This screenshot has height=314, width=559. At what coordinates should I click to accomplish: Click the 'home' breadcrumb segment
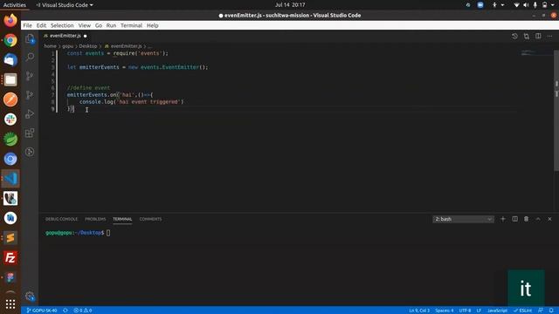point(50,46)
